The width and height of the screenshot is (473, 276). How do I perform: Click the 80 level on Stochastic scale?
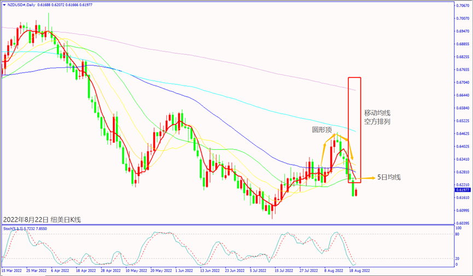point(457,234)
